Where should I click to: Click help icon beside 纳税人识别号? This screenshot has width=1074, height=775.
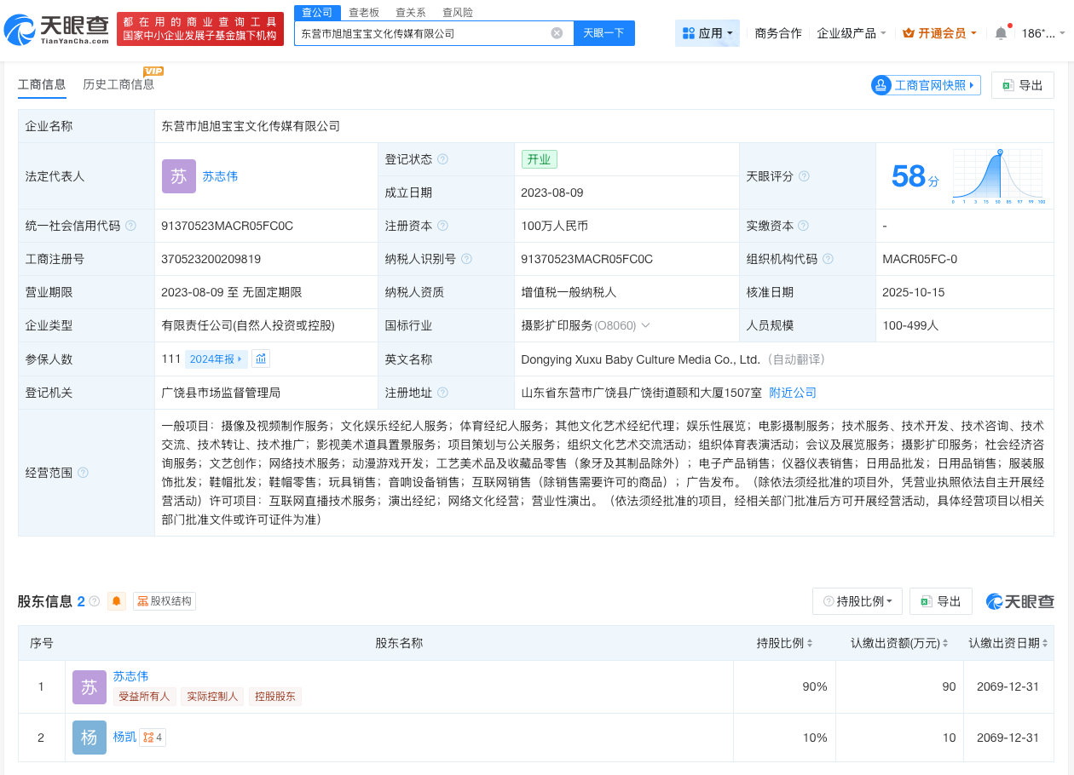coord(466,259)
